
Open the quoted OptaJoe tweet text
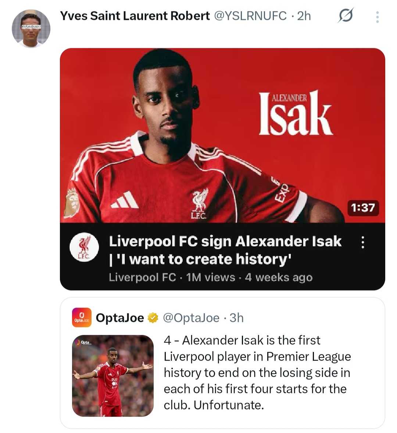point(257,372)
